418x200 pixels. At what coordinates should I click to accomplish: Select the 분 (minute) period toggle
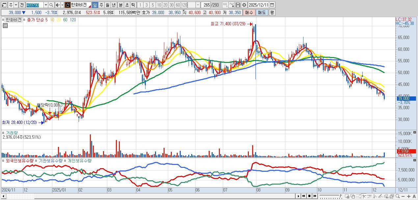coord(120,5)
